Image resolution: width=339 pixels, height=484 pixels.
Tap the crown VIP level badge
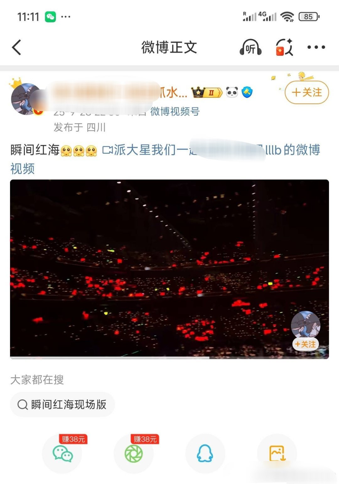(x=207, y=92)
